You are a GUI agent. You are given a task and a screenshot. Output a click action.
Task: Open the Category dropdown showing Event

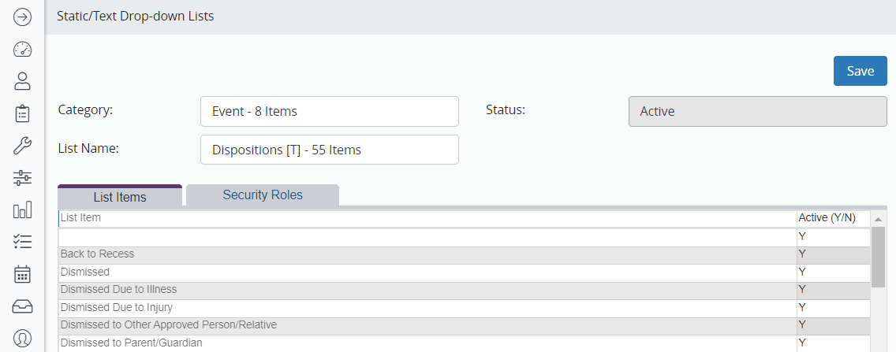coord(330,111)
